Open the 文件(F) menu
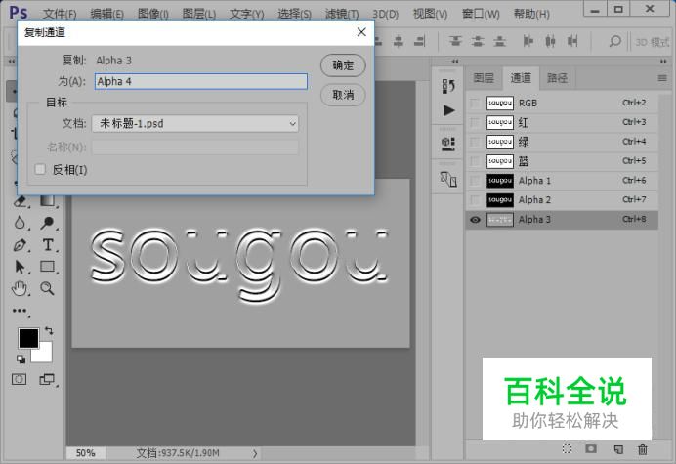The height and width of the screenshot is (464, 676). [x=60, y=14]
